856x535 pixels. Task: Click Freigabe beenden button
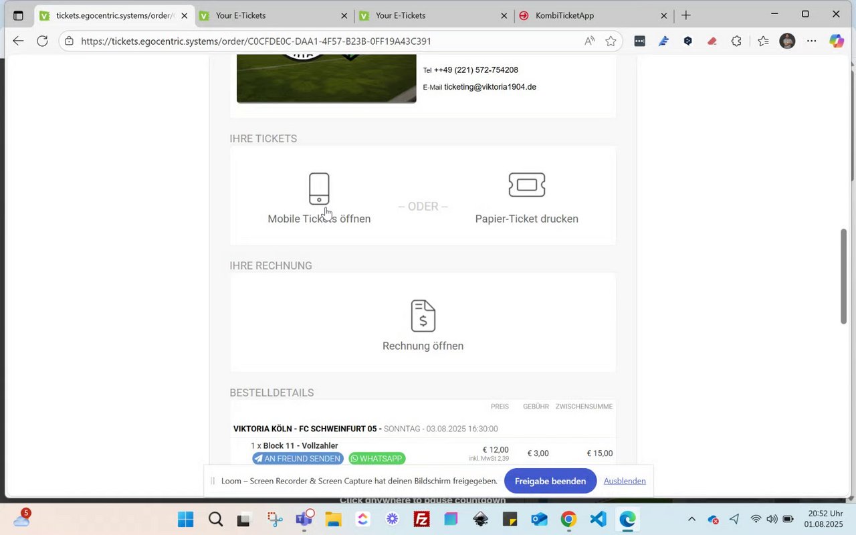550,481
